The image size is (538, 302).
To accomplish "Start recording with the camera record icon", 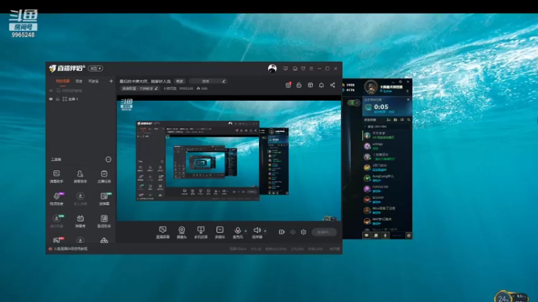I will pos(282,232).
